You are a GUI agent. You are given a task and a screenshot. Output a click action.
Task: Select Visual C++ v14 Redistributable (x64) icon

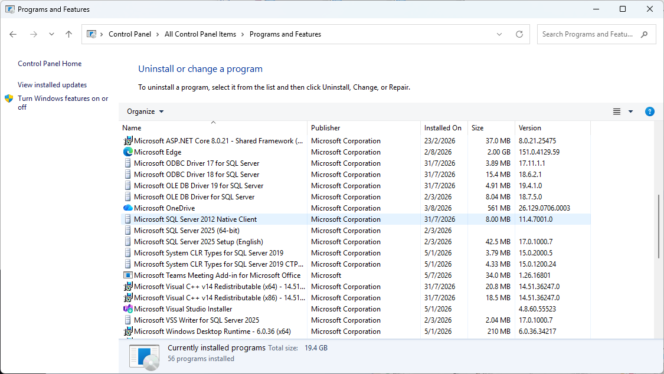pyautogui.click(x=128, y=287)
